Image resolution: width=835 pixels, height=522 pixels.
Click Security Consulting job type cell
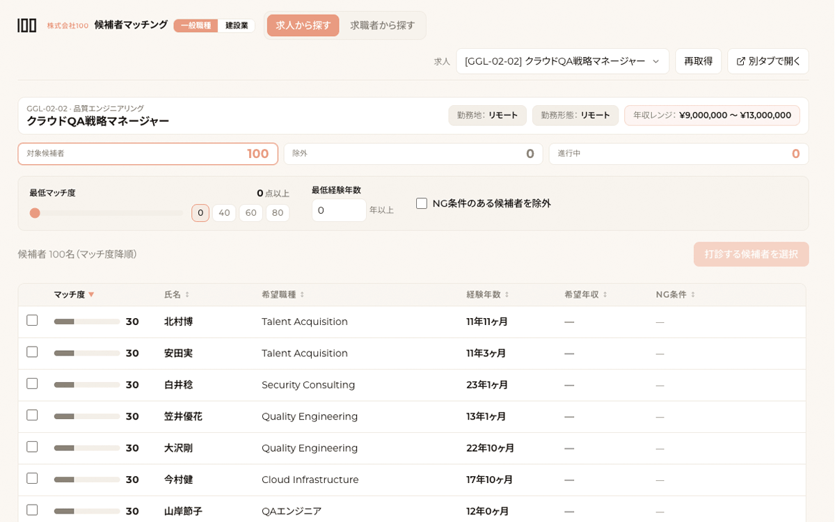[308, 385]
